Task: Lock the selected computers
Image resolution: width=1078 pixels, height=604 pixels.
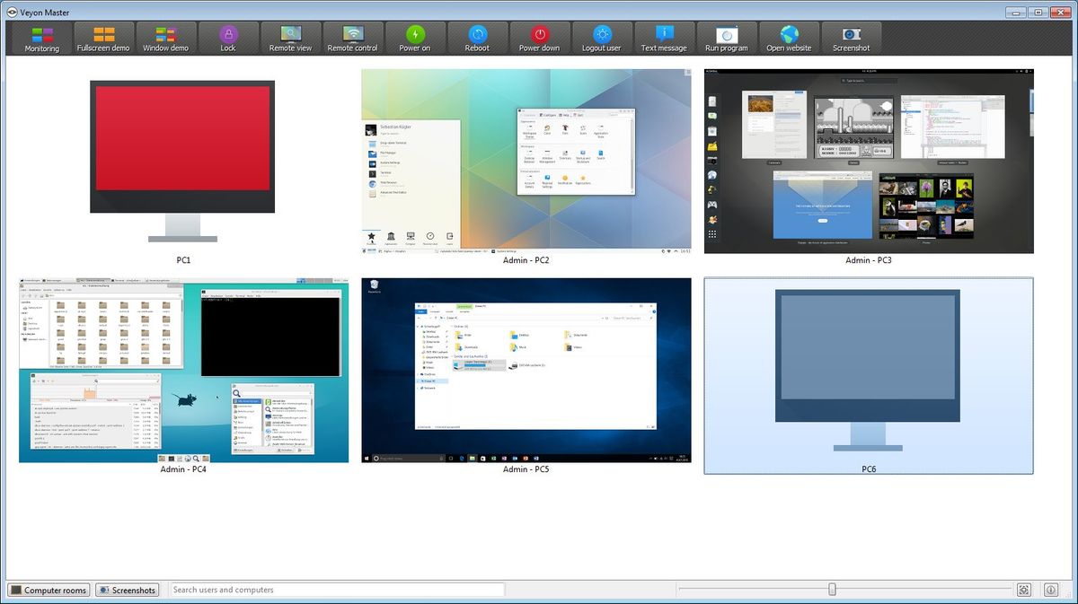Action: (x=228, y=38)
